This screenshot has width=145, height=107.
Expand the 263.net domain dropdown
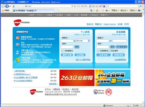click(89, 41)
